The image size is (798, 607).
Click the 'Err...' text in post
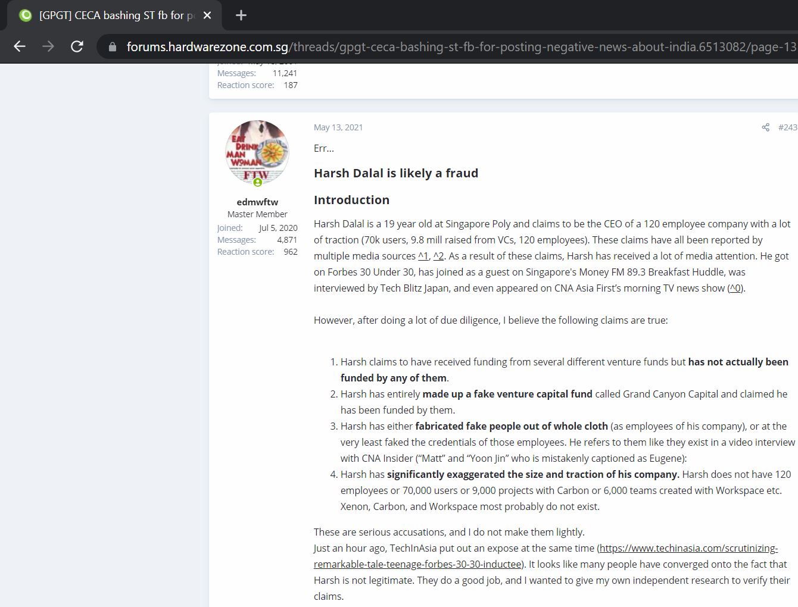tap(324, 148)
